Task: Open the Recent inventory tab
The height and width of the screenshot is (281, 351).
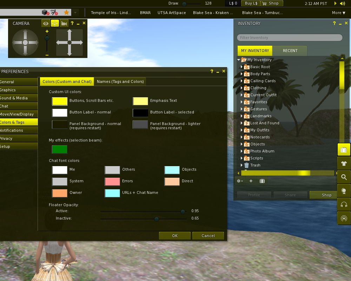Action: tap(290, 51)
